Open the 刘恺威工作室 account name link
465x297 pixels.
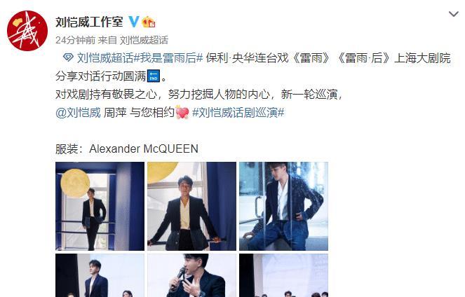tap(89, 22)
